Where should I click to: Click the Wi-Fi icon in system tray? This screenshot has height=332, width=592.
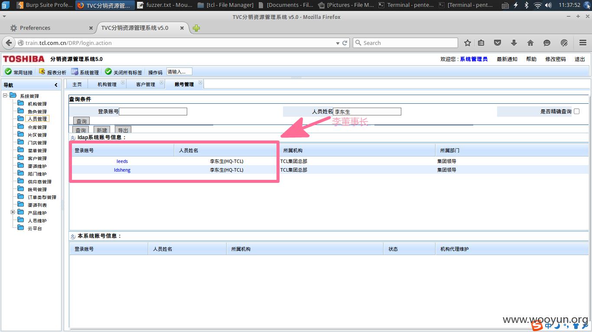pyautogui.click(x=538, y=5)
